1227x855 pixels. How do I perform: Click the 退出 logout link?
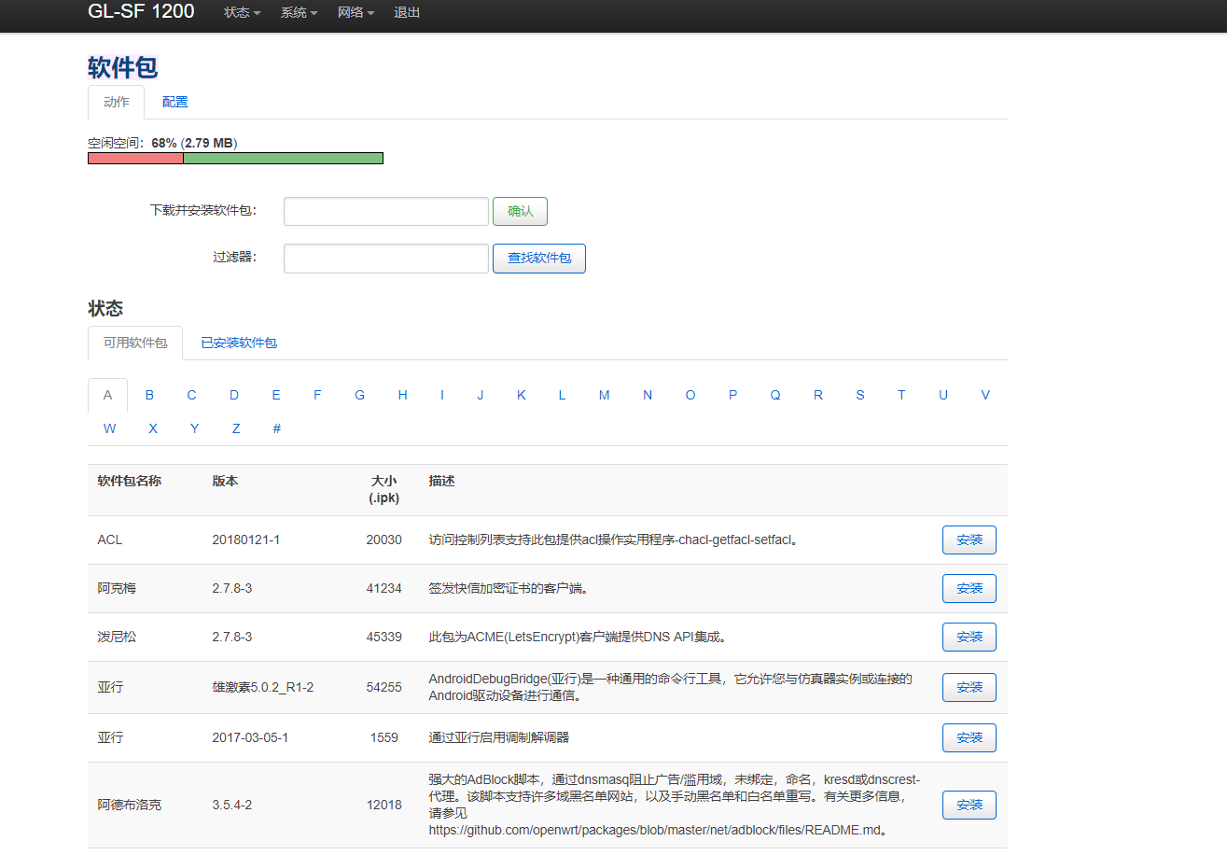[x=407, y=13]
